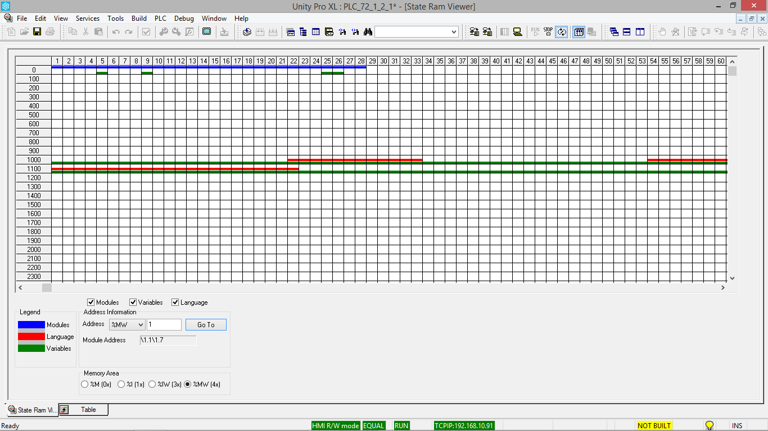
Task: Click the NOT BUILT status indicator
Action: tap(654, 425)
